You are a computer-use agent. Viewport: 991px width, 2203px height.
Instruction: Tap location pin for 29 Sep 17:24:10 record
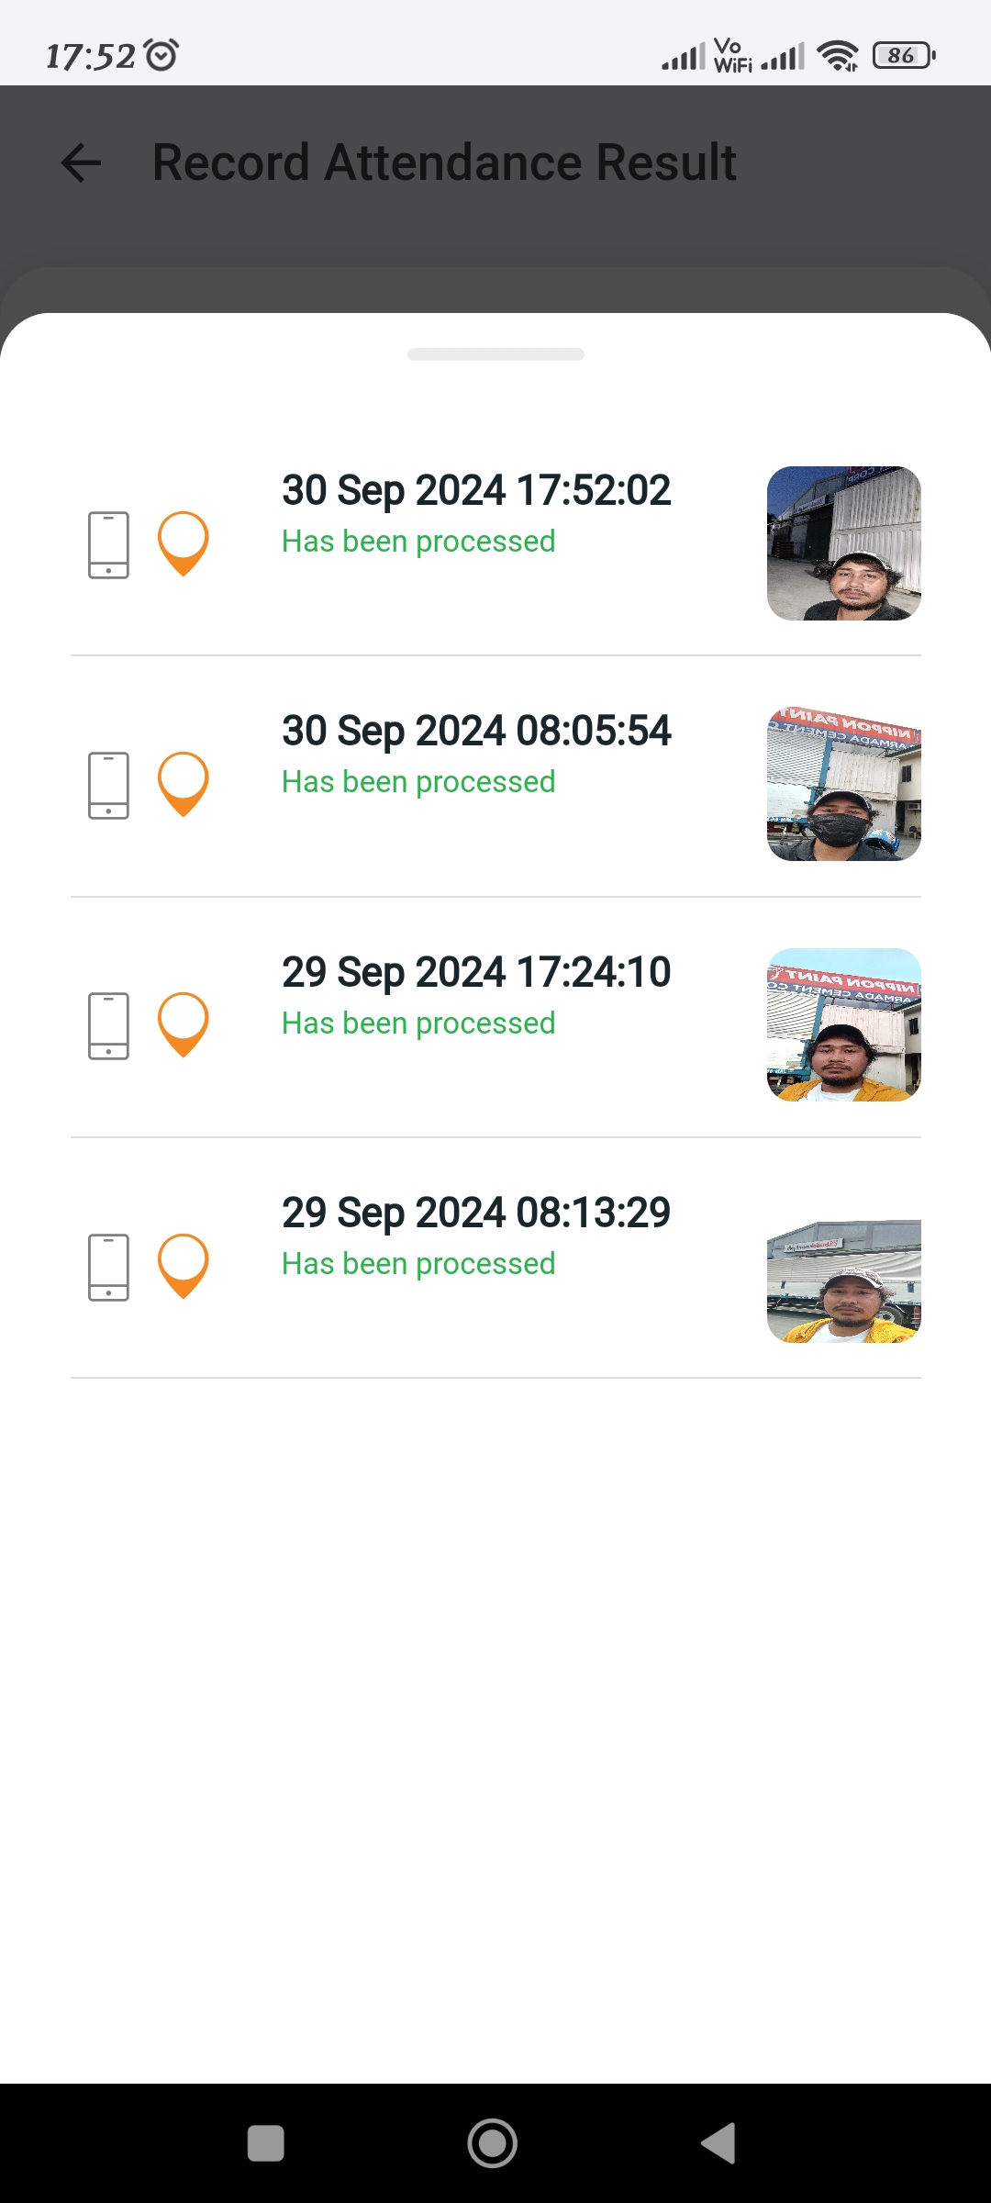click(x=184, y=1023)
